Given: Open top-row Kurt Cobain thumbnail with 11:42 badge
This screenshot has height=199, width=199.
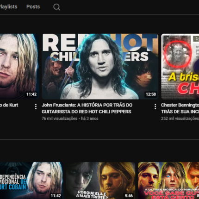Looking at the screenshot, I should [x=19, y=67].
